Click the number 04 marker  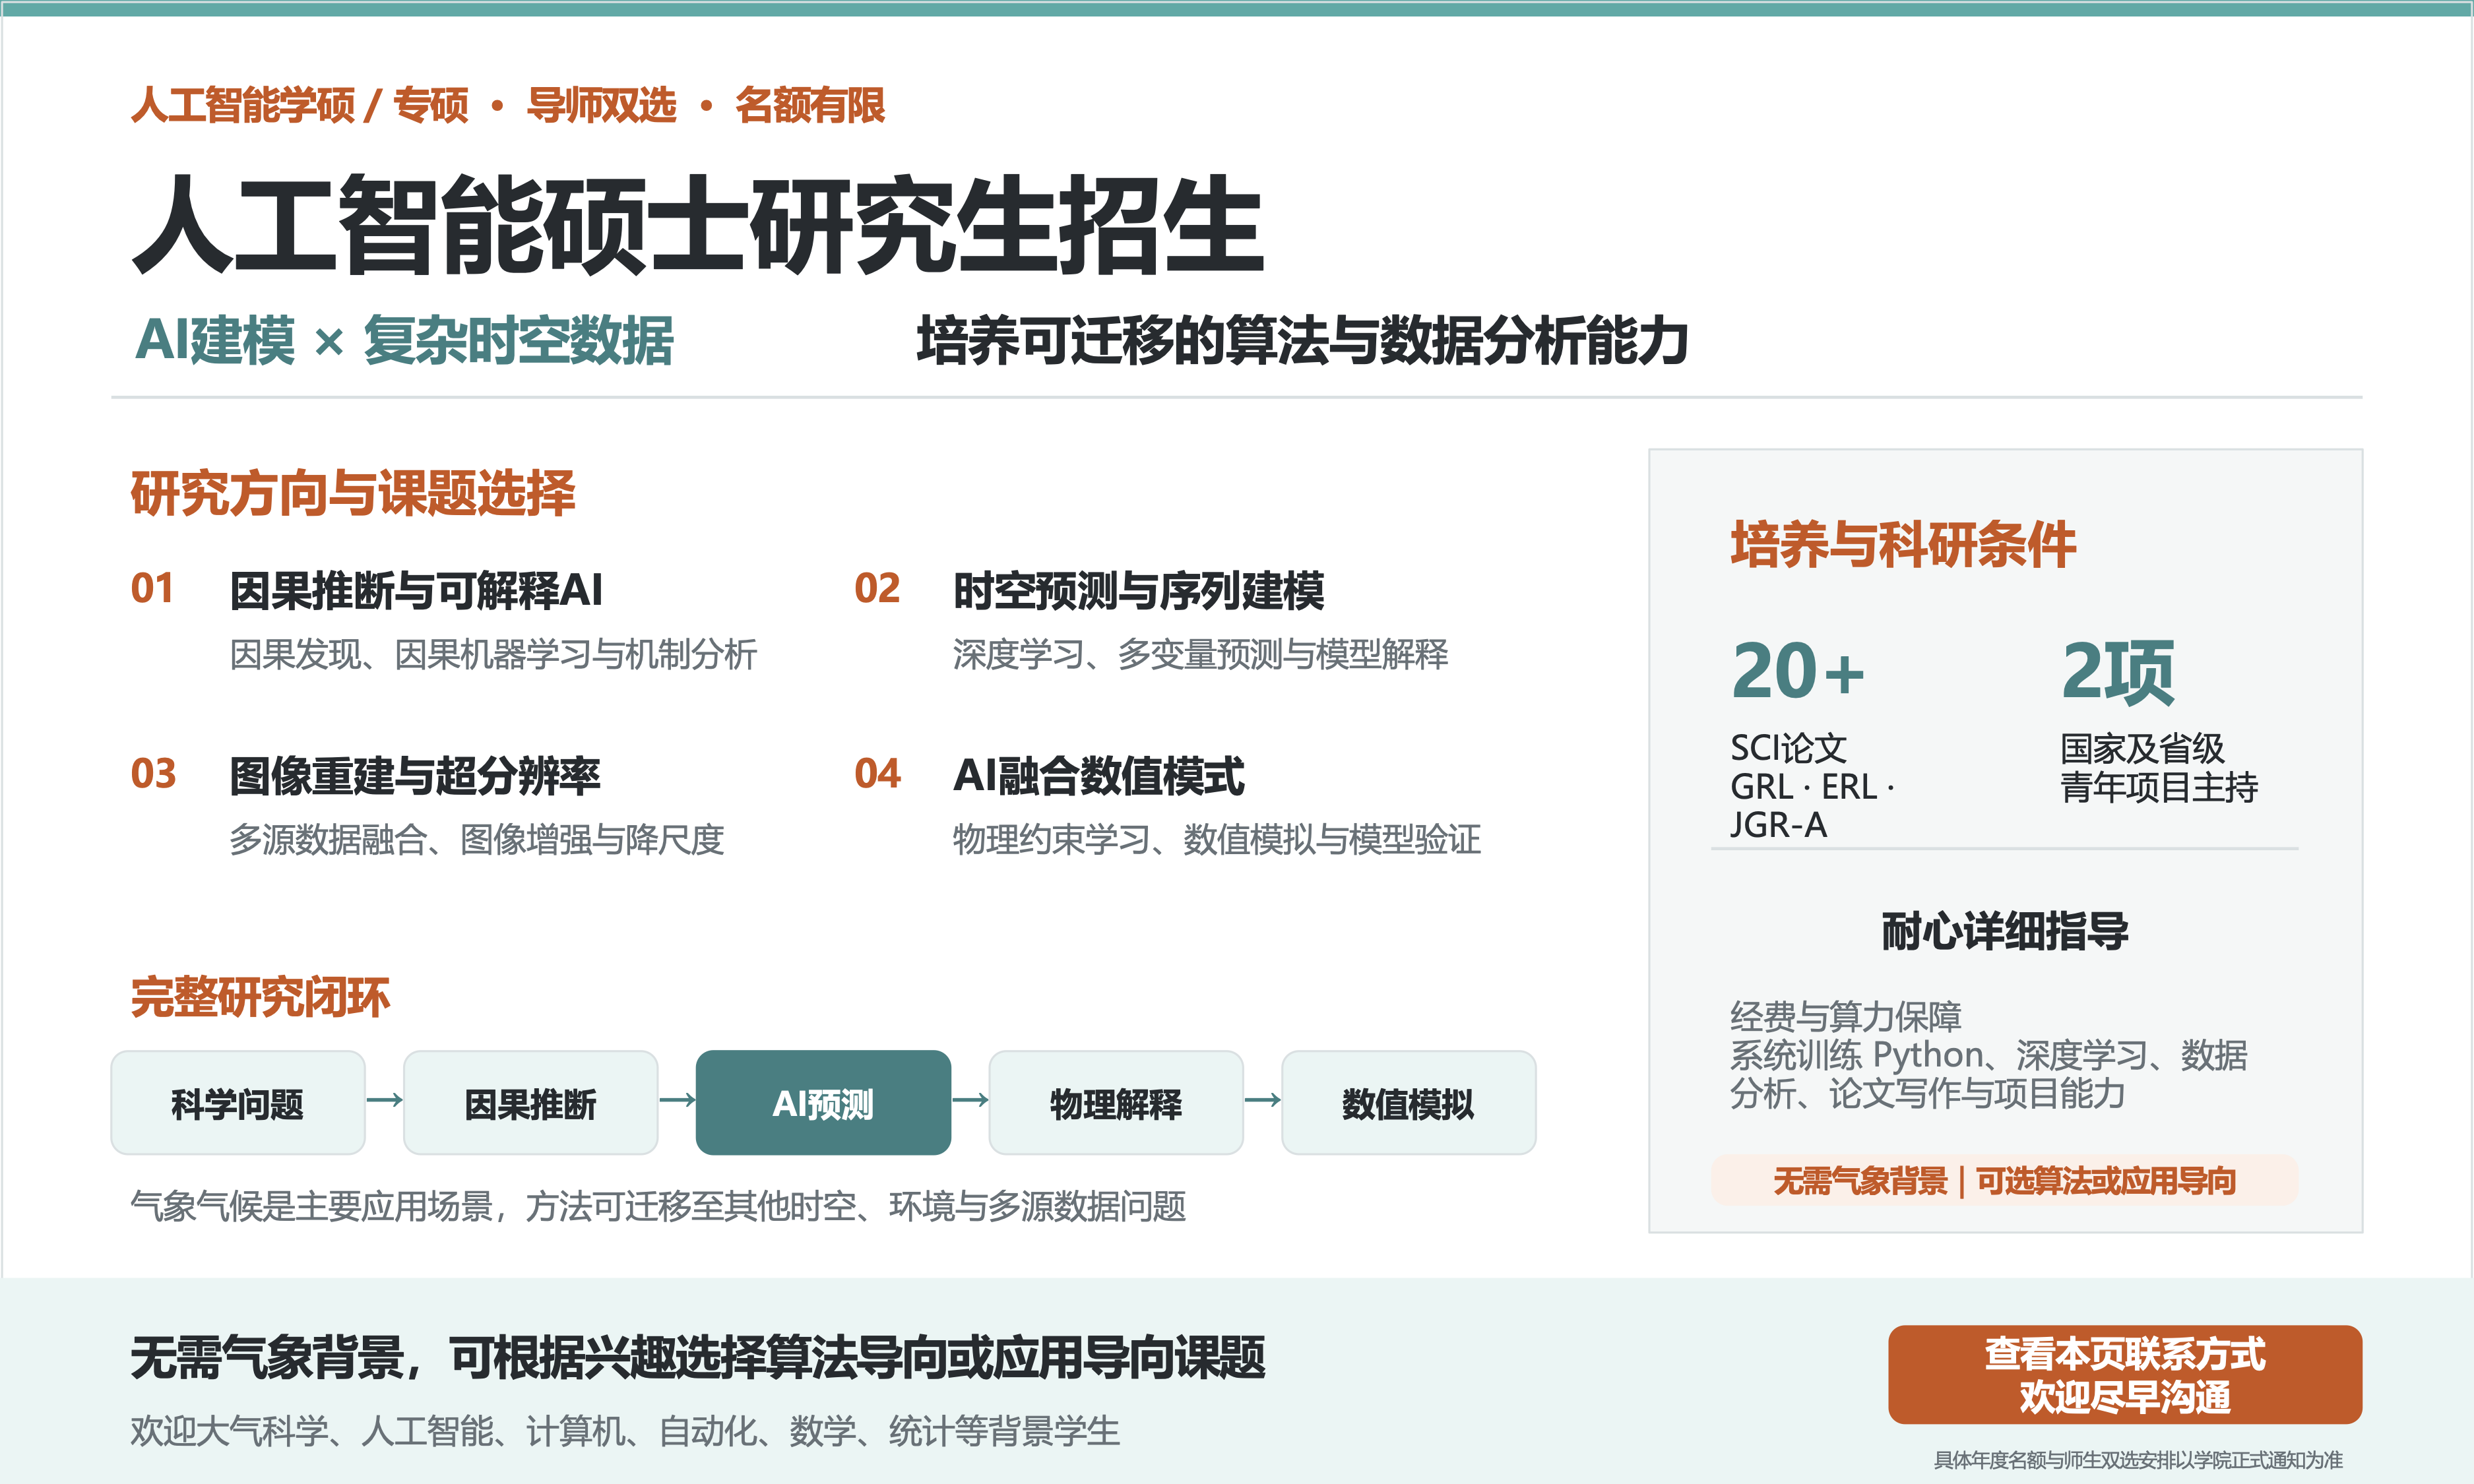click(877, 773)
